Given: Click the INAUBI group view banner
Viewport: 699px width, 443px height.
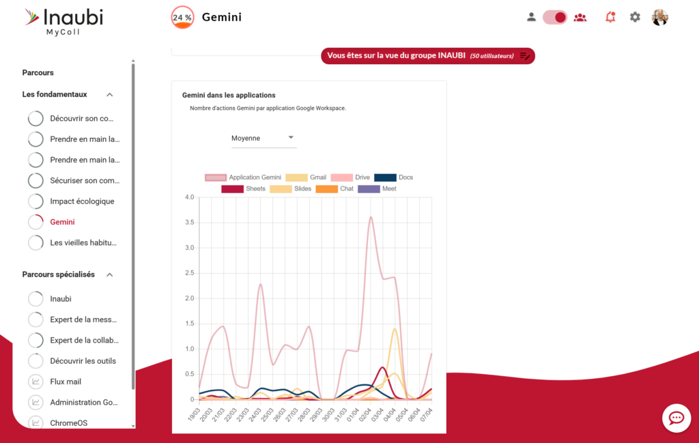Looking at the screenshot, I should coord(427,56).
